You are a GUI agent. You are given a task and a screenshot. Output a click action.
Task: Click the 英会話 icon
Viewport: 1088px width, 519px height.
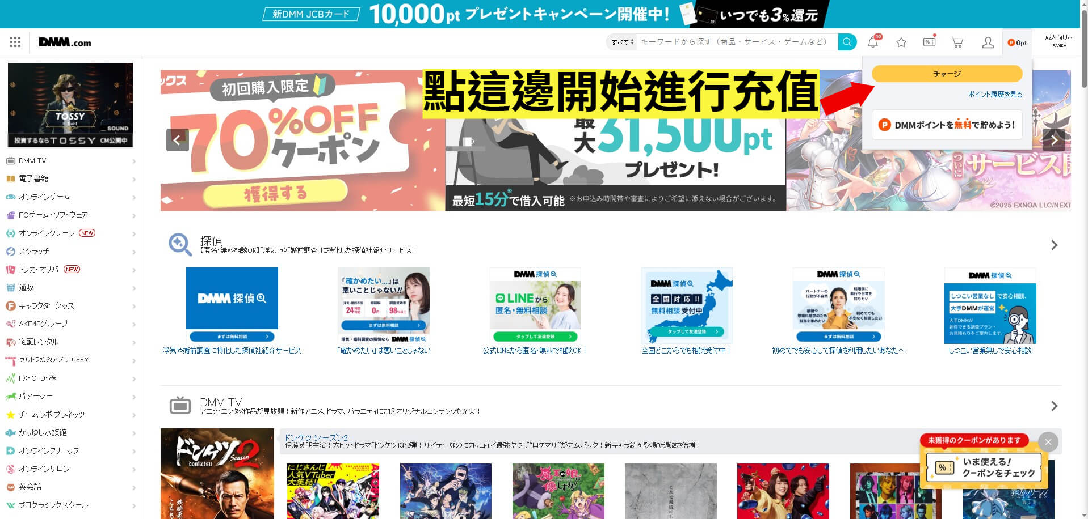(10, 487)
